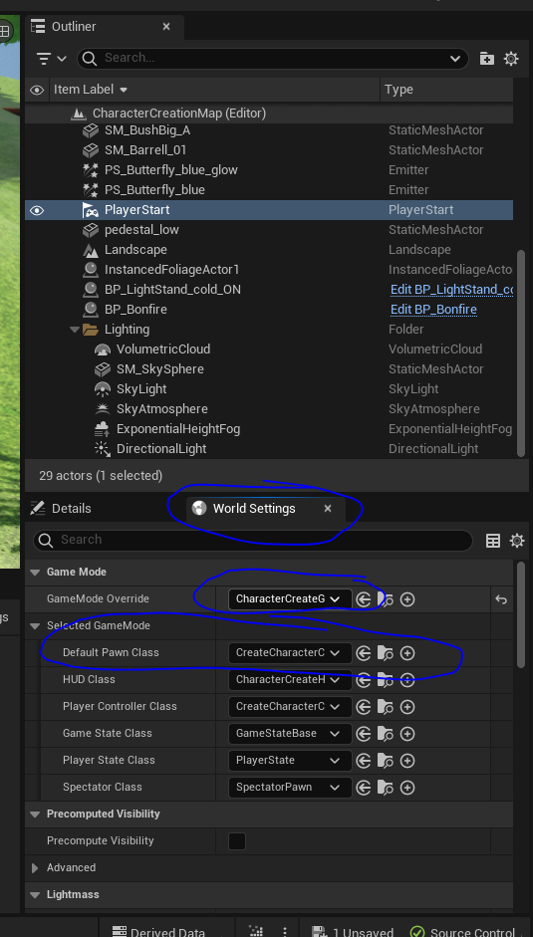Open the Default Pawn Class dropdown
The image size is (533, 937).
tap(290, 653)
